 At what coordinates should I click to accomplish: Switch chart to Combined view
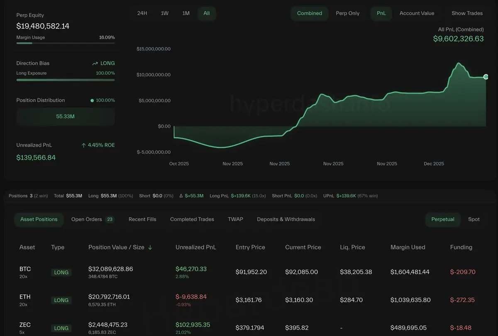310,13
